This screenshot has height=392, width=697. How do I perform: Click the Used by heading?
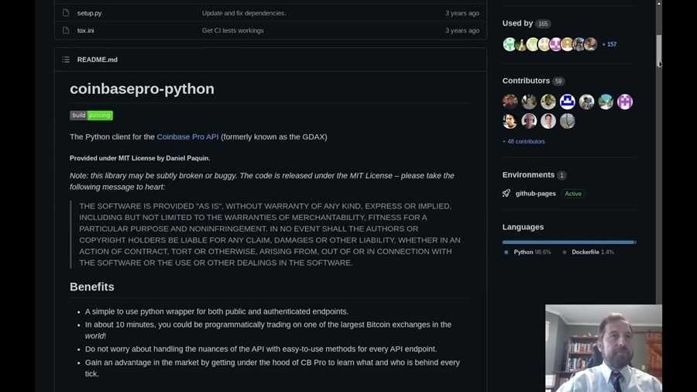517,23
